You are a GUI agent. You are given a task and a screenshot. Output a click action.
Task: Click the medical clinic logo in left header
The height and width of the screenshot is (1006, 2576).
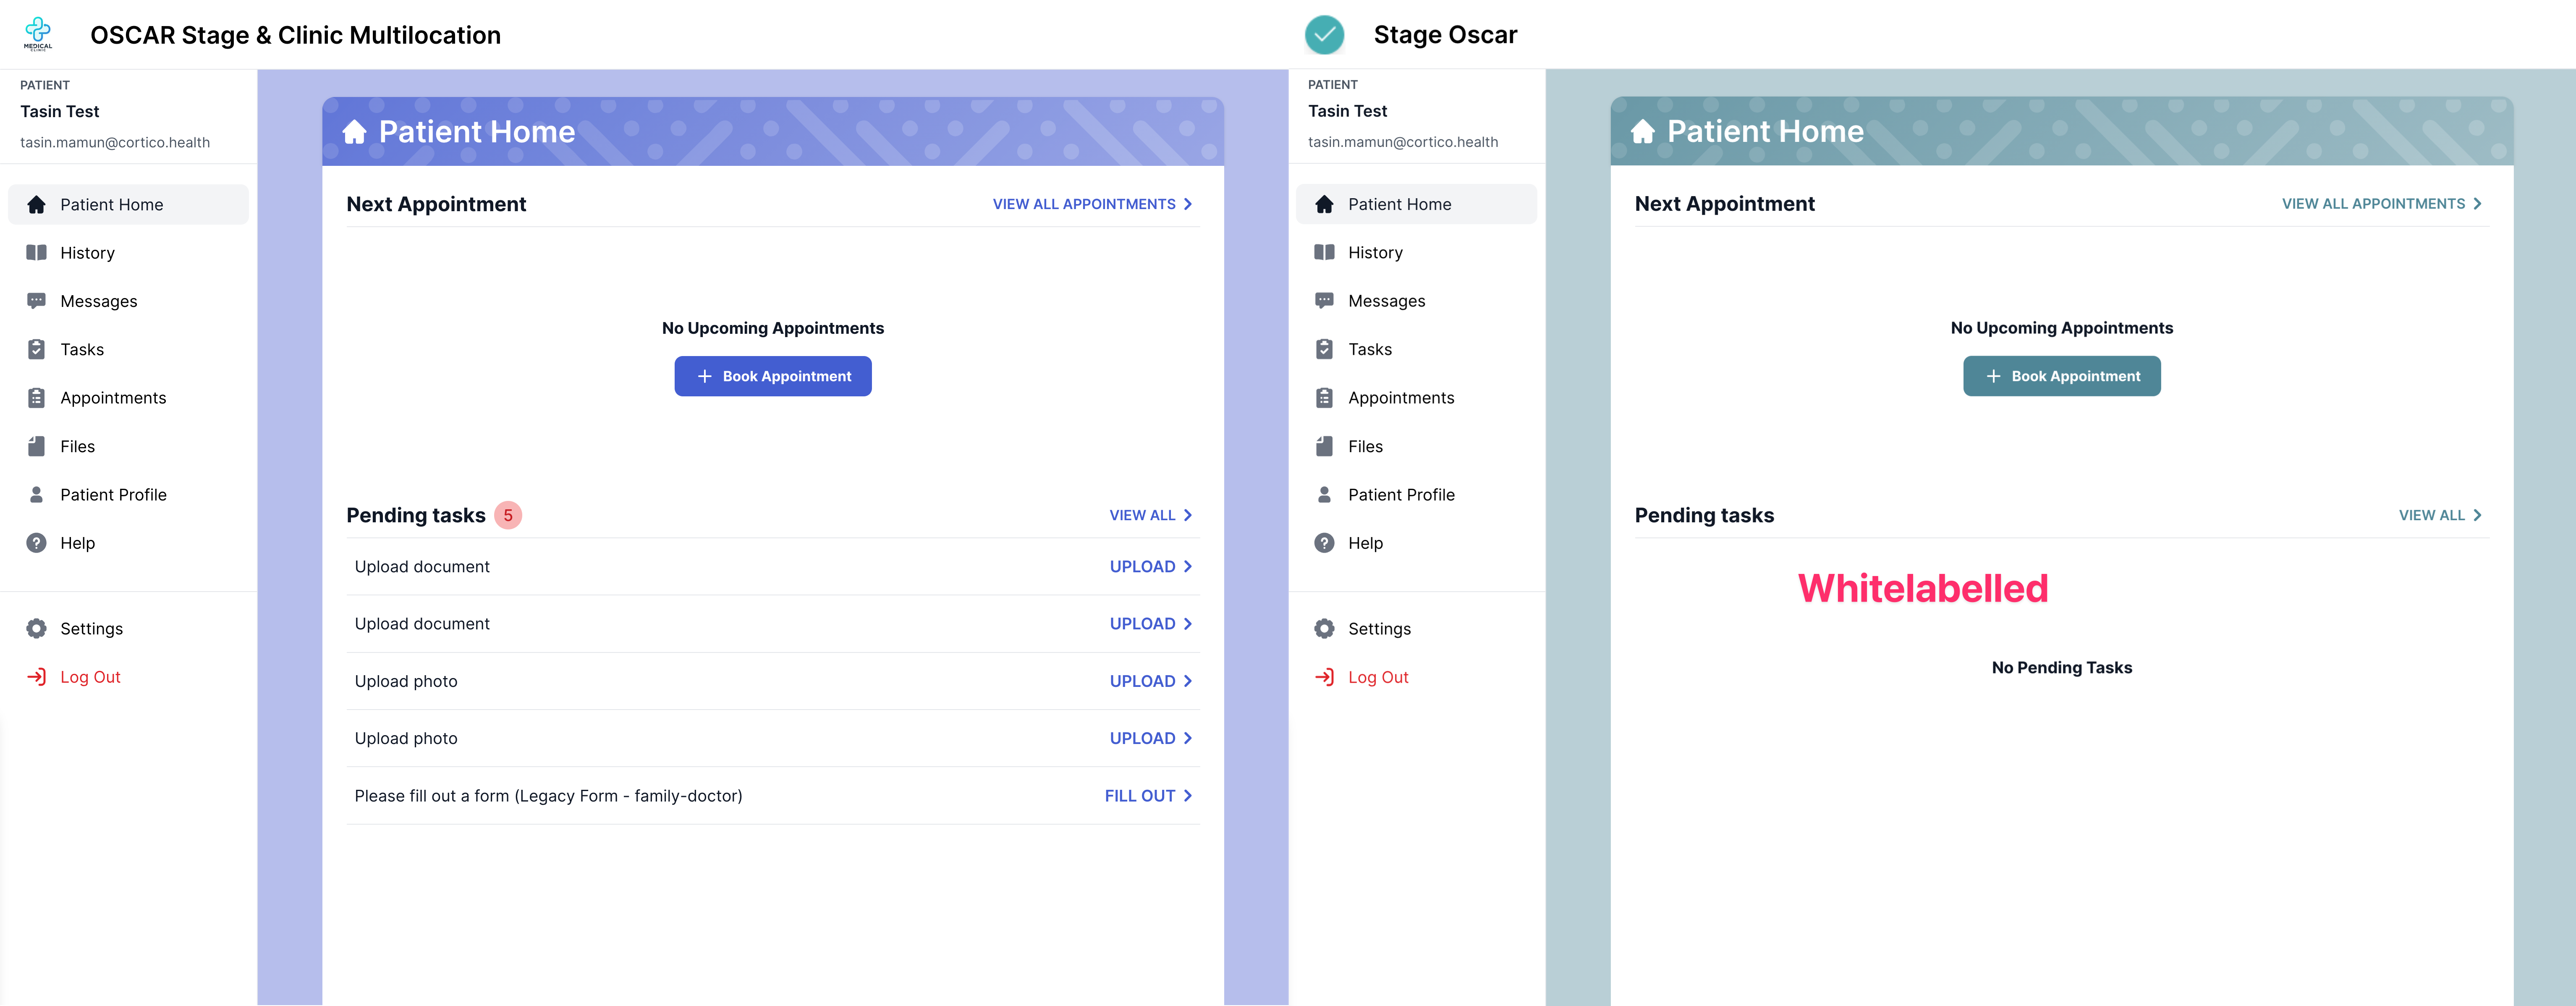[x=38, y=34]
